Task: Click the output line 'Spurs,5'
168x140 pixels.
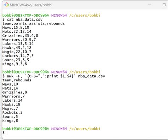Action: 10,117
